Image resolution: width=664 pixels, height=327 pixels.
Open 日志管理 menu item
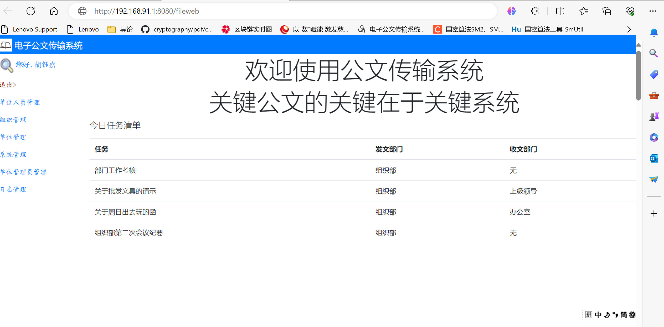click(x=13, y=189)
